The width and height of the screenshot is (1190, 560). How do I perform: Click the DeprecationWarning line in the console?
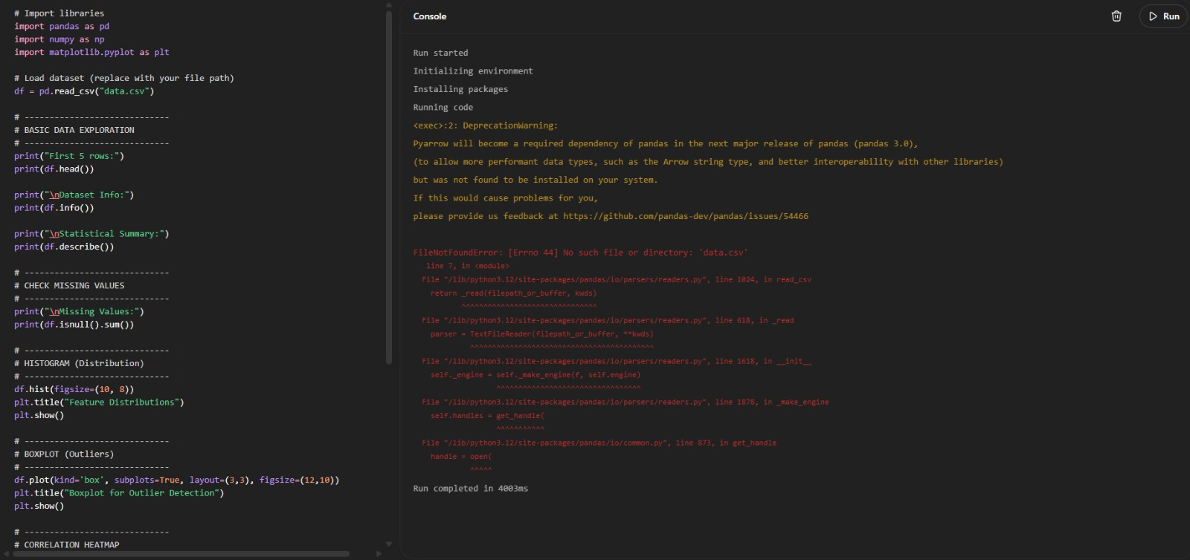[x=485, y=126]
